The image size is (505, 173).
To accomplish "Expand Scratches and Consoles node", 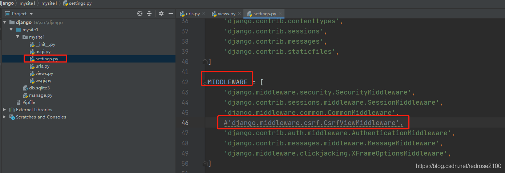I will coord(5,117).
